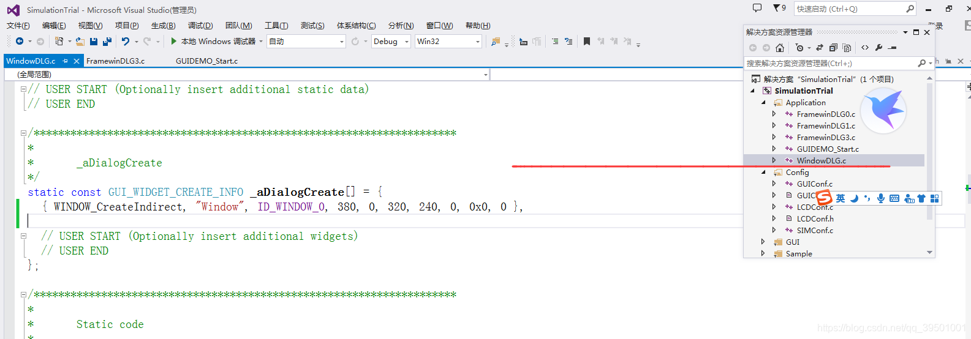Save the current file with the floppy disk icon
Viewport: 971px width, 339px height.
point(94,41)
